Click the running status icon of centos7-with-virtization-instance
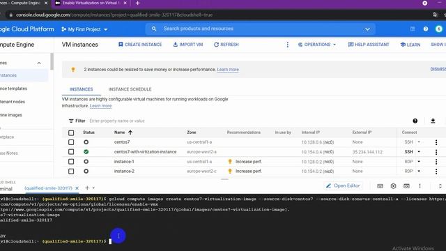The image size is (446, 251). (86, 152)
